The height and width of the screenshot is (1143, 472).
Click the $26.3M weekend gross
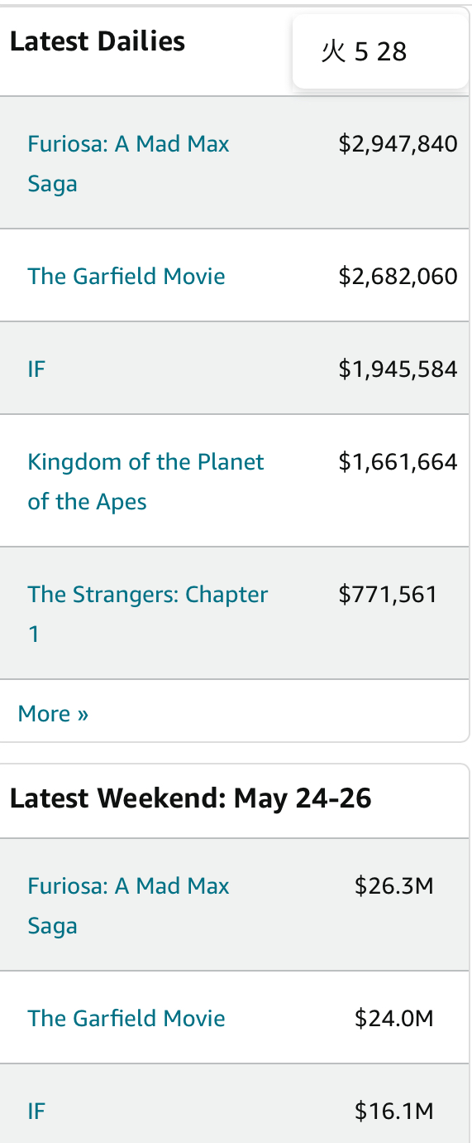[394, 886]
